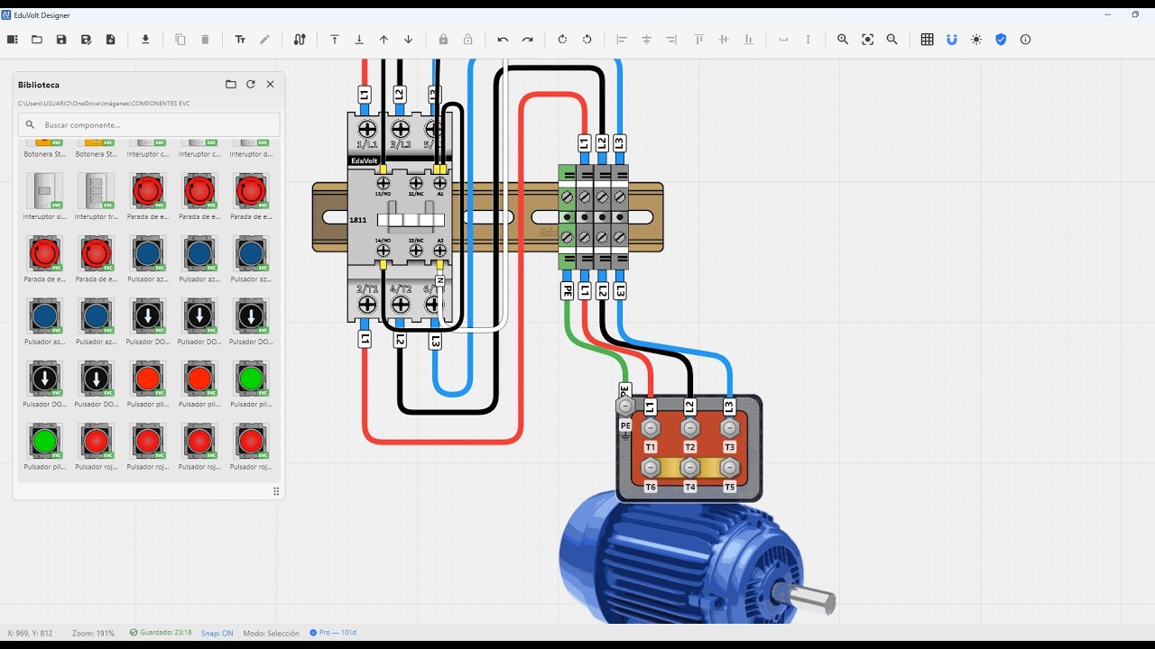1155x649 pixels.
Task: Click the Snap: ON status indicator
Action: coord(217,633)
